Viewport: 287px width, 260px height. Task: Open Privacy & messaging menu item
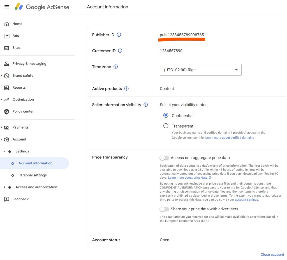click(29, 64)
